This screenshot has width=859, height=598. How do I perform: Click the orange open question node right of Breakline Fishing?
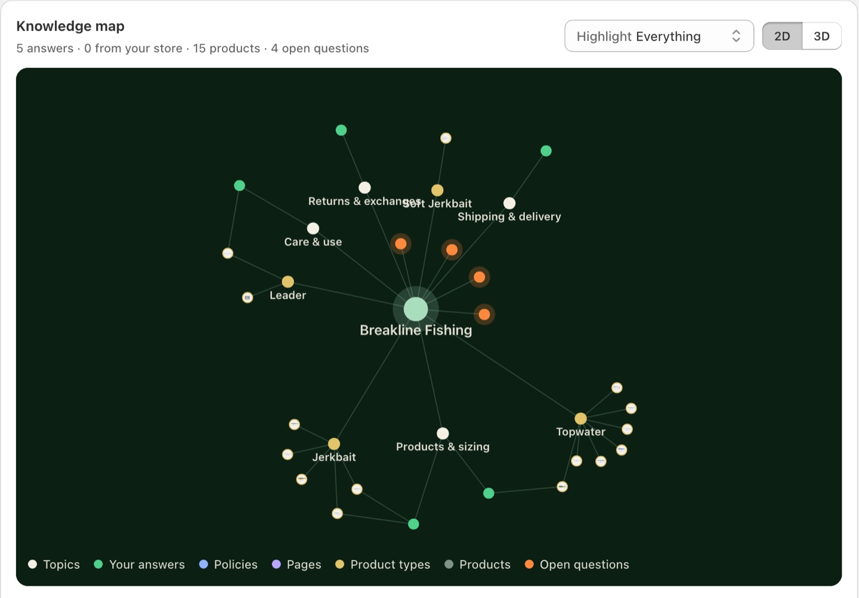click(484, 314)
